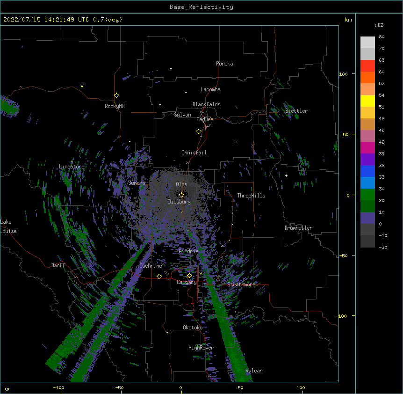Click the Blackfalds city label
The width and height of the screenshot is (403, 394).
[206, 104]
